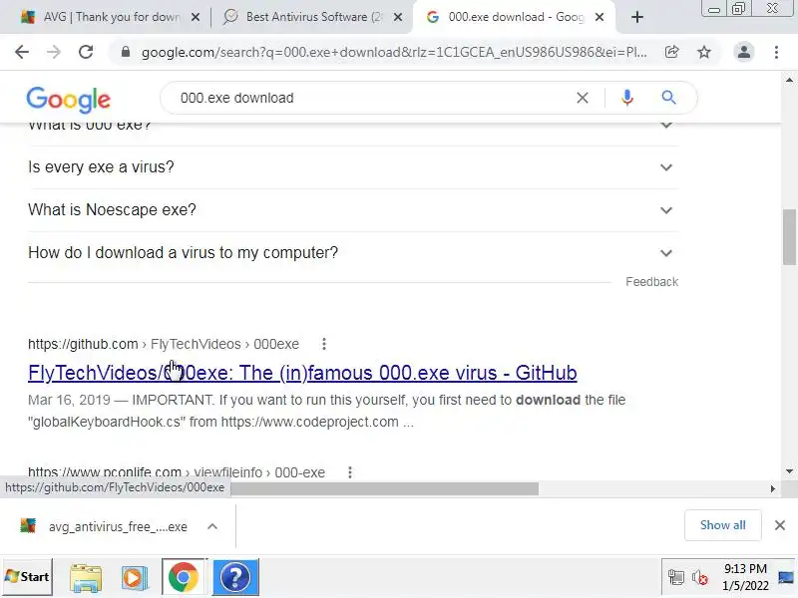
Task: Open the Chrome profile avatar
Action: pos(743,52)
